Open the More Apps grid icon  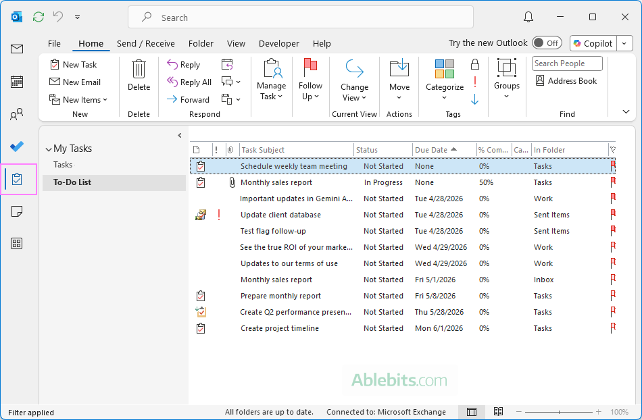coord(17,244)
